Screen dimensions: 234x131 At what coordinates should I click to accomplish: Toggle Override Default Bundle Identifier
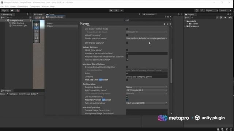(x=127, y=67)
